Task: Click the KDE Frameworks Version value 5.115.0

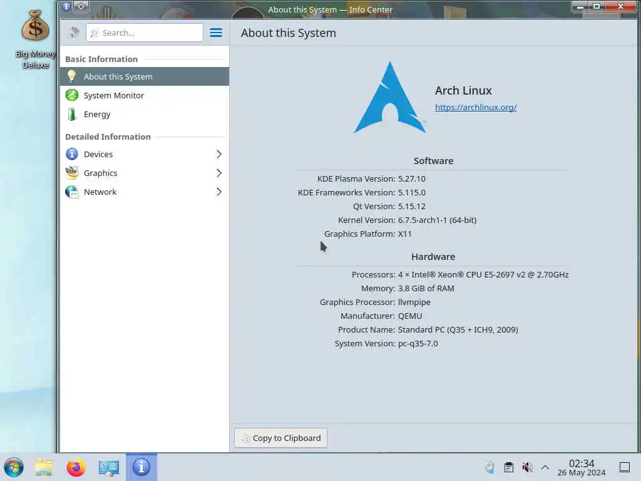Action: tap(412, 192)
